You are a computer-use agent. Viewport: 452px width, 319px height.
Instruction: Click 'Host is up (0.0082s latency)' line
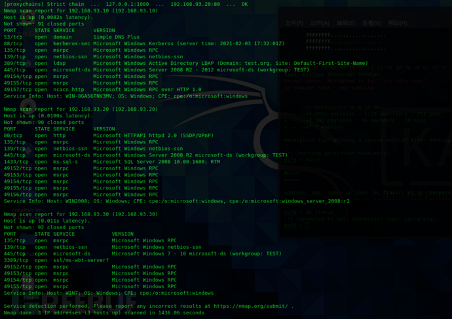point(48,17)
